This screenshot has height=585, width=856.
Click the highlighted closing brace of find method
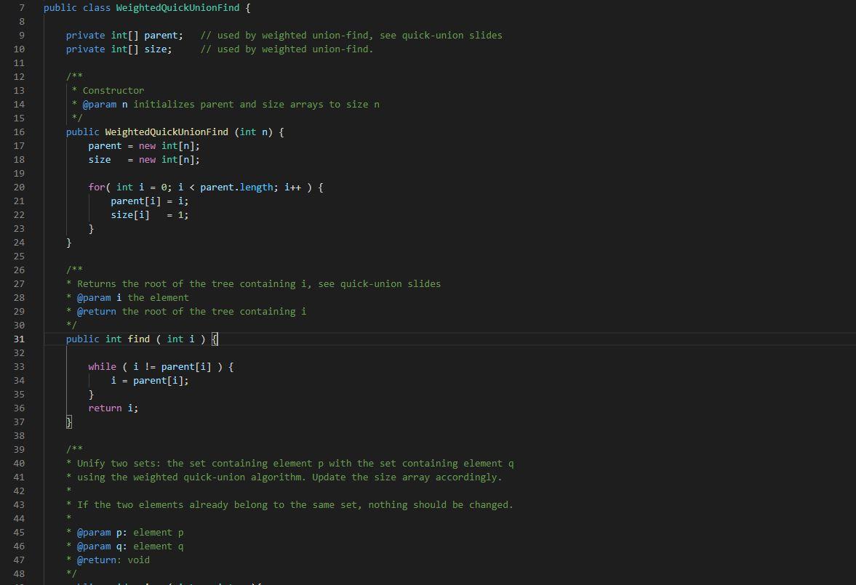pyautogui.click(x=69, y=421)
